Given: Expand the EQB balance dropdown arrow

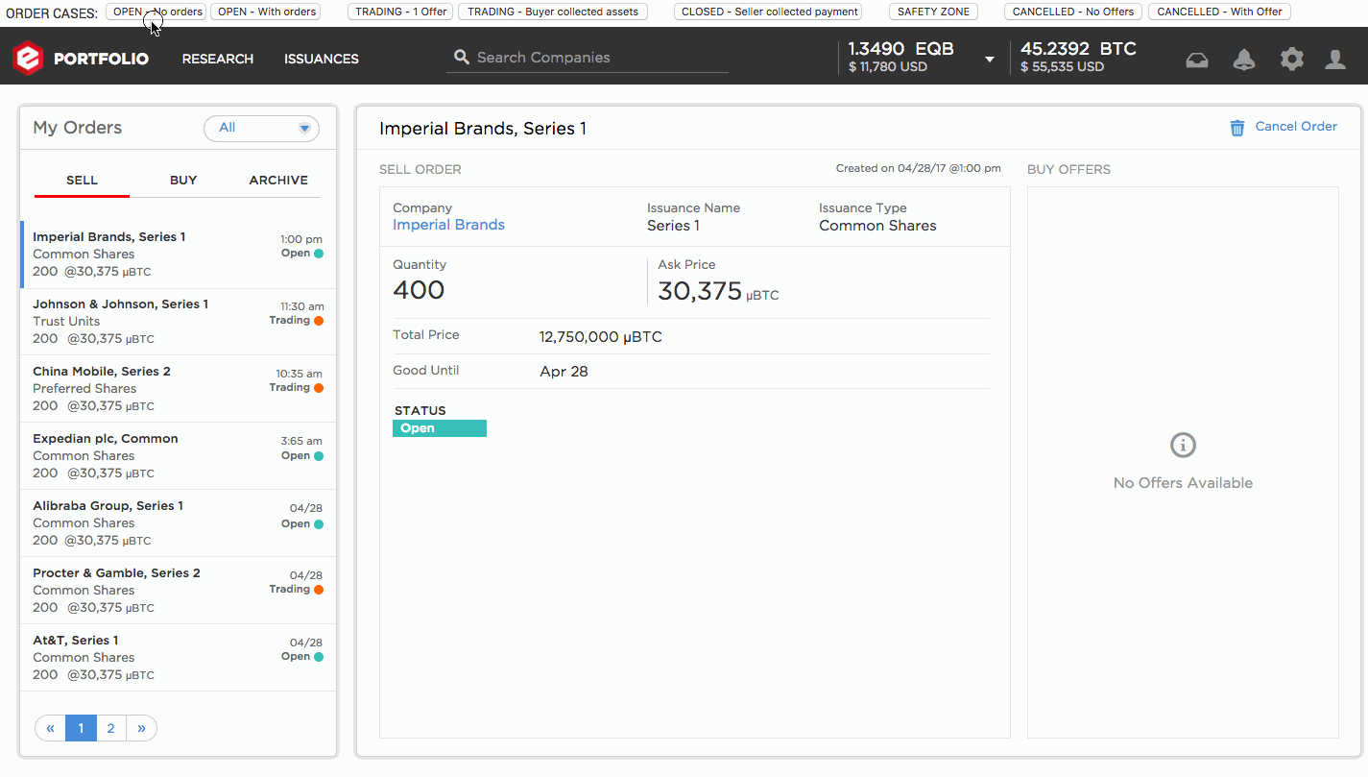Looking at the screenshot, I should coord(990,60).
